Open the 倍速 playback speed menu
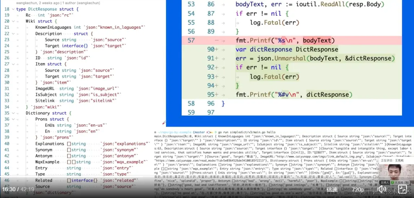 [332, 190]
